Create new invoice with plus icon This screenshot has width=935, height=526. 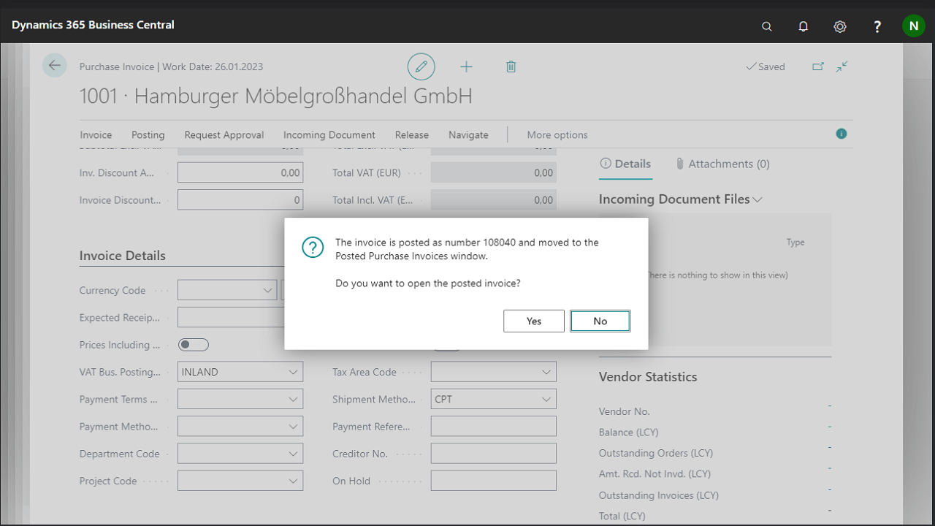[466, 66]
